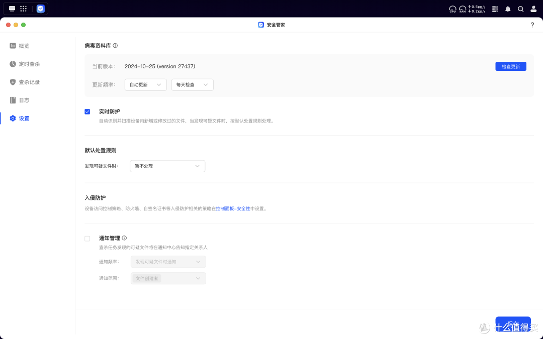Click 发现可疑文件时 label

click(101, 166)
